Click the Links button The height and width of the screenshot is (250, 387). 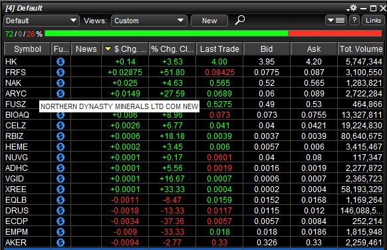pyautogui.click(x=373, y=20)
